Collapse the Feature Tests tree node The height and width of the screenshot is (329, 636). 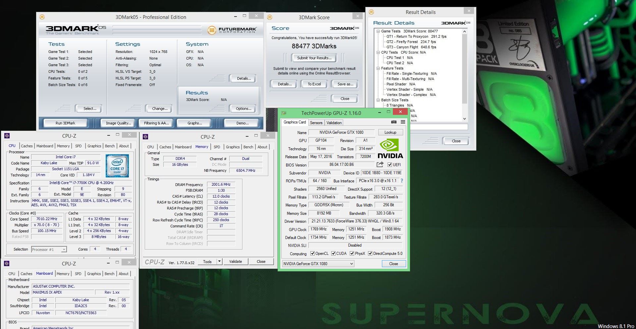click(x=378, y=68)
